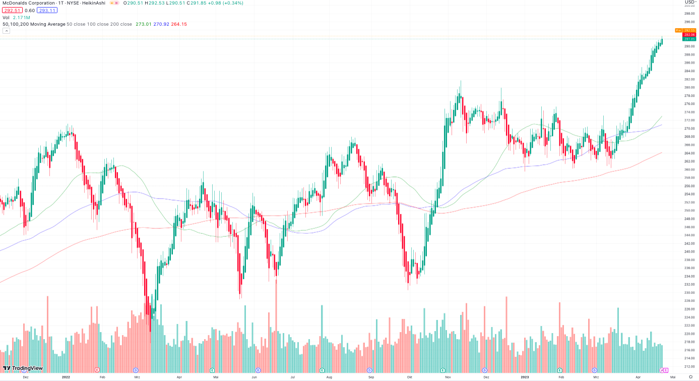Click the red 292.06 price axis label
This screenshot has height=381, width=699.
click(689, 34)
